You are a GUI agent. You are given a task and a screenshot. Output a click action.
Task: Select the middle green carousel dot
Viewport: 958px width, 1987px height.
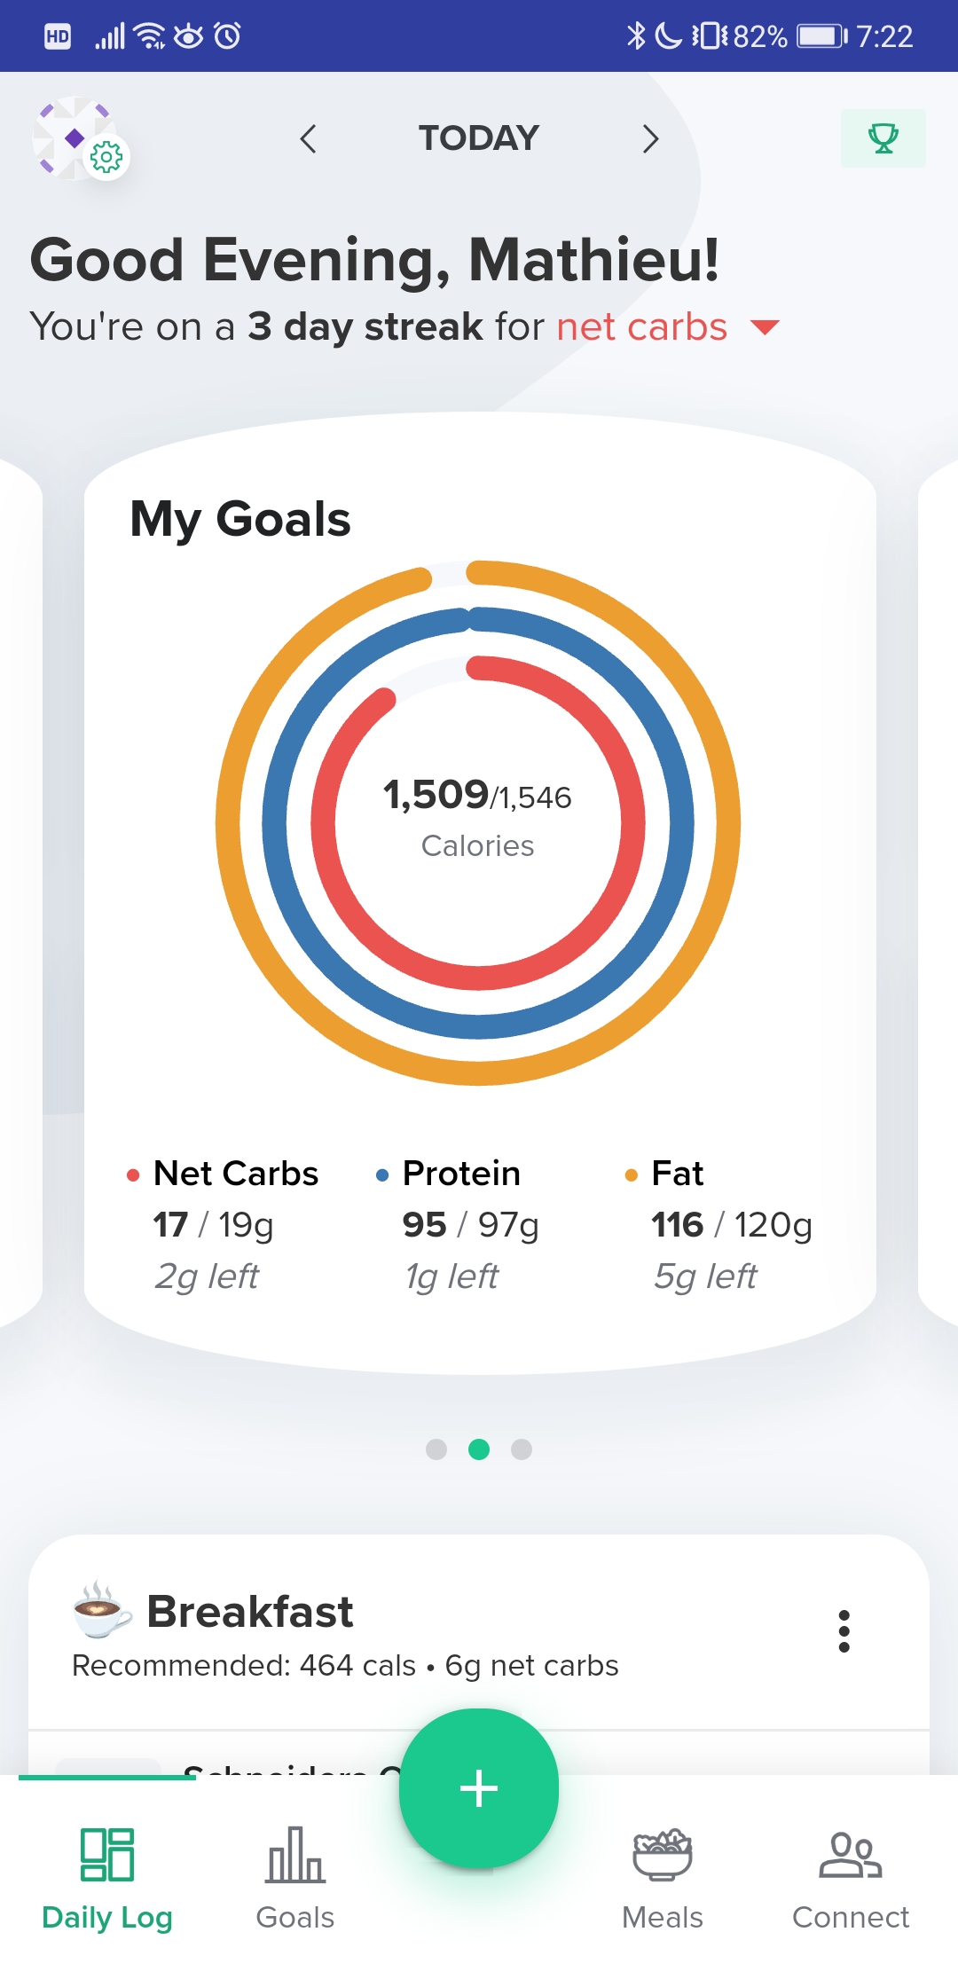[479, 1449]
